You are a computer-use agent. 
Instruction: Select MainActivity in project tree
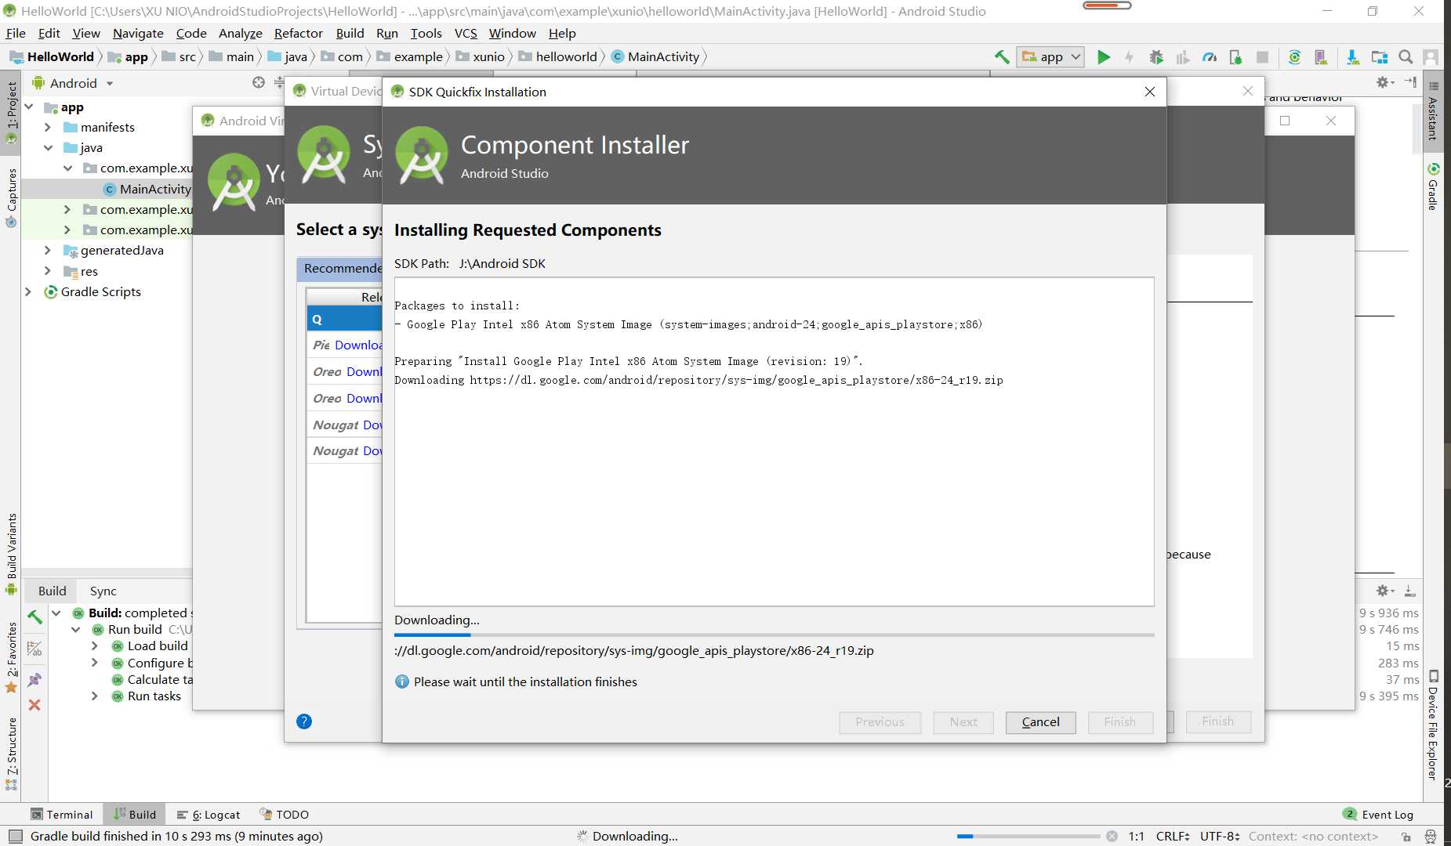(155, 189)
